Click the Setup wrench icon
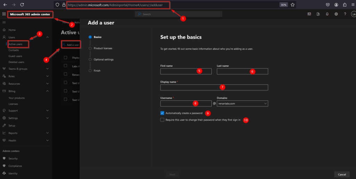Image resolution: width=356 pixels, height=179 pixels. (x=4, y=125)
